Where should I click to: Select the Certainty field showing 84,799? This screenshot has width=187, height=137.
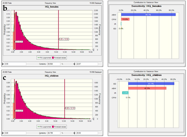click(54, 133)
